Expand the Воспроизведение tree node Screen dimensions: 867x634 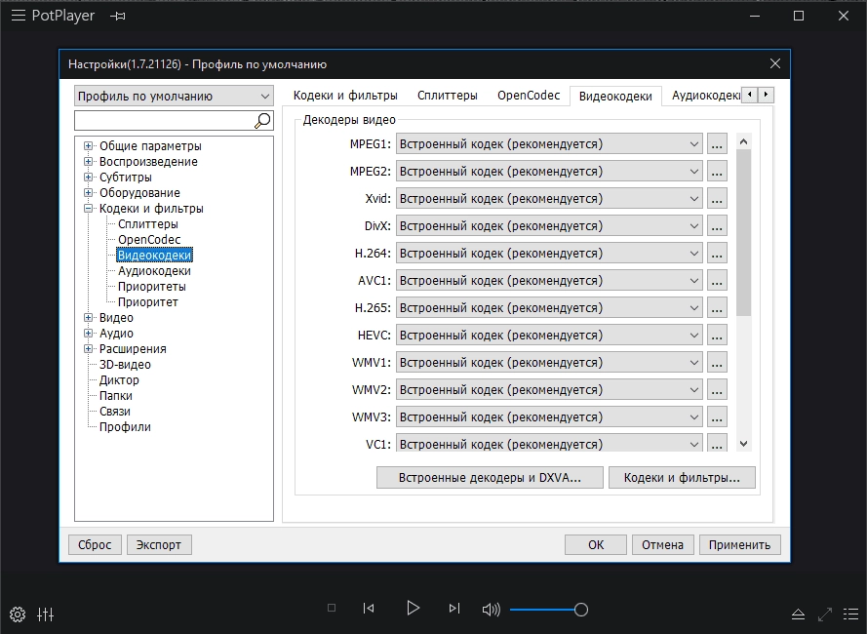click(x=88, y=162)
